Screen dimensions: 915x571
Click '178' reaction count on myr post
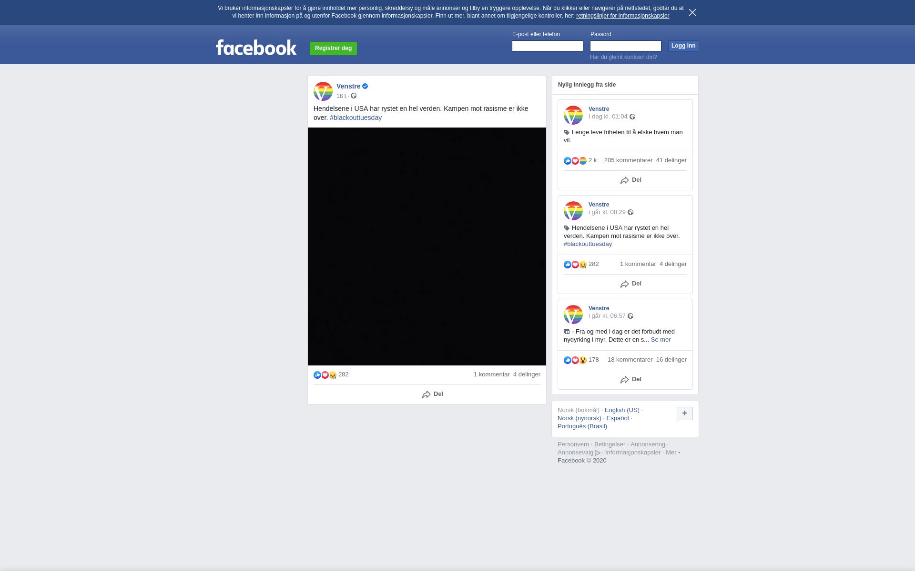click(x=594, y=360)
